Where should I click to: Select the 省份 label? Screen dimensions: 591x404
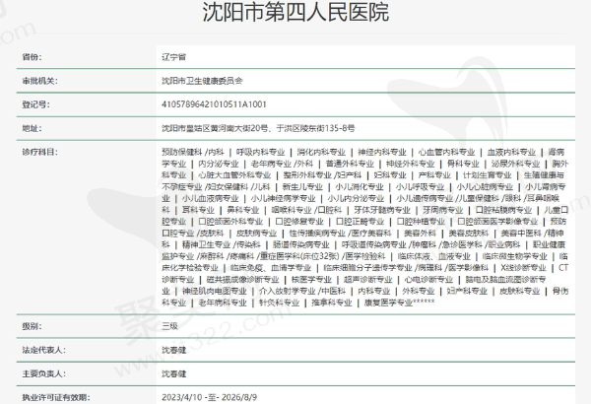click(32, 57)
